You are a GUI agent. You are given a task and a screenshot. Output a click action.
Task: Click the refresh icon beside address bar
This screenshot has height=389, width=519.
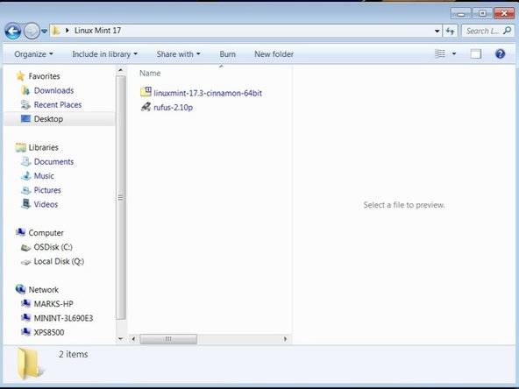[450, 31]
